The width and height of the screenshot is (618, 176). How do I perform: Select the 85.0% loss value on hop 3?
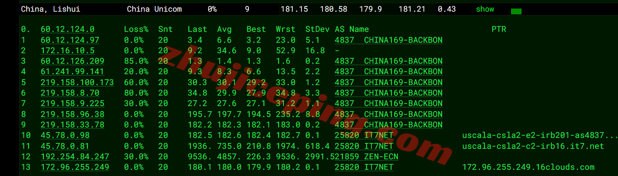point(136,61)
